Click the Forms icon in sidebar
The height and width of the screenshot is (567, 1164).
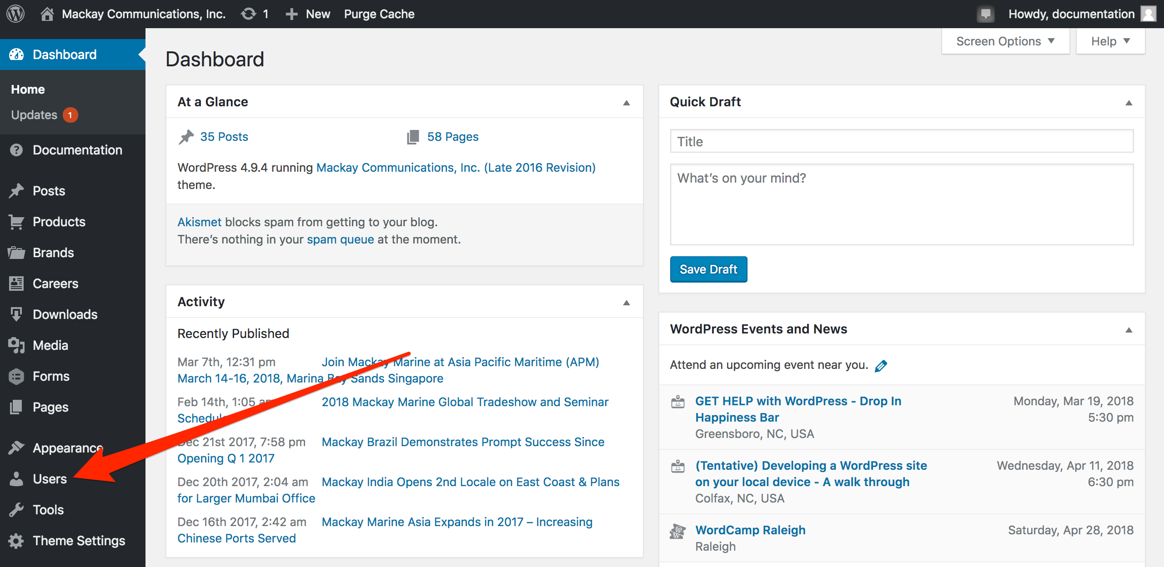pos(16,376)
